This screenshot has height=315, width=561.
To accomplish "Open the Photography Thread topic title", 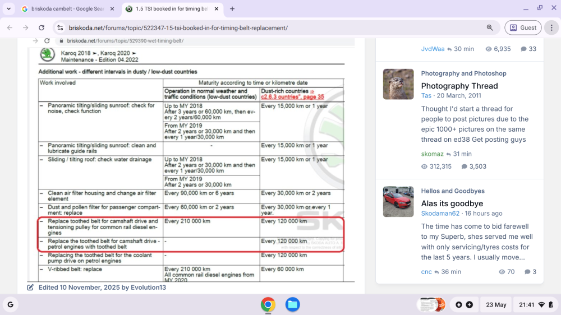I will (459, 86).
